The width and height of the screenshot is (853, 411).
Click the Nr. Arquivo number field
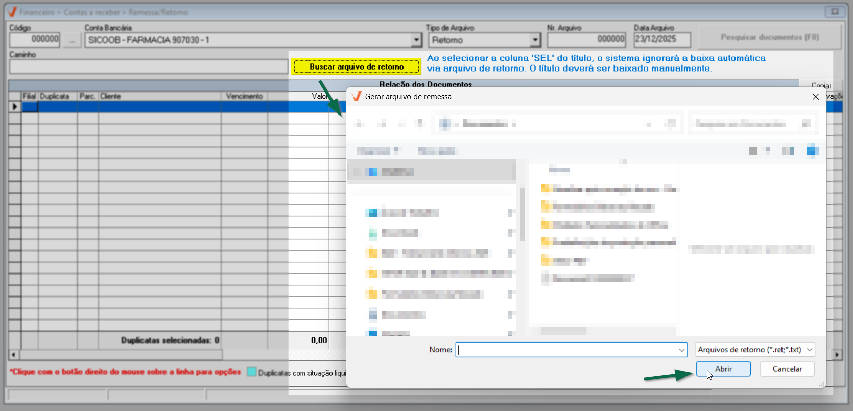586,39
